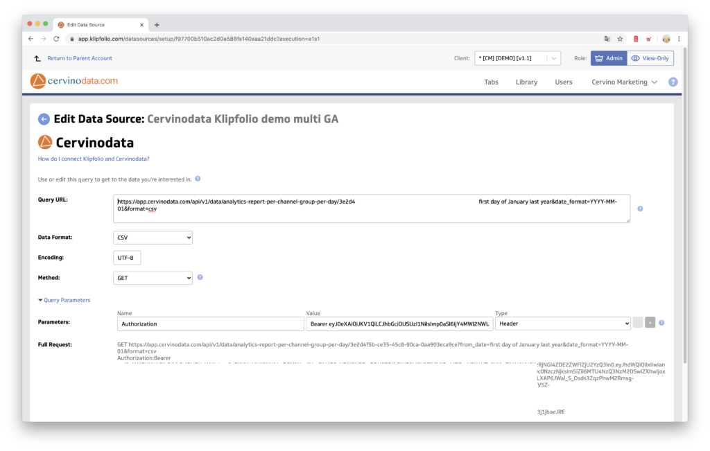
Task: Open the Method GET dropdown
Action: coord(153,278)
